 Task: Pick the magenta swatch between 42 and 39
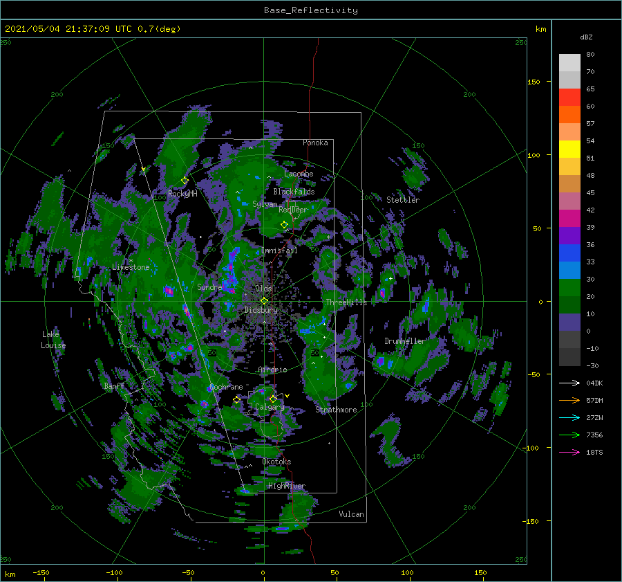click(569, 219)
